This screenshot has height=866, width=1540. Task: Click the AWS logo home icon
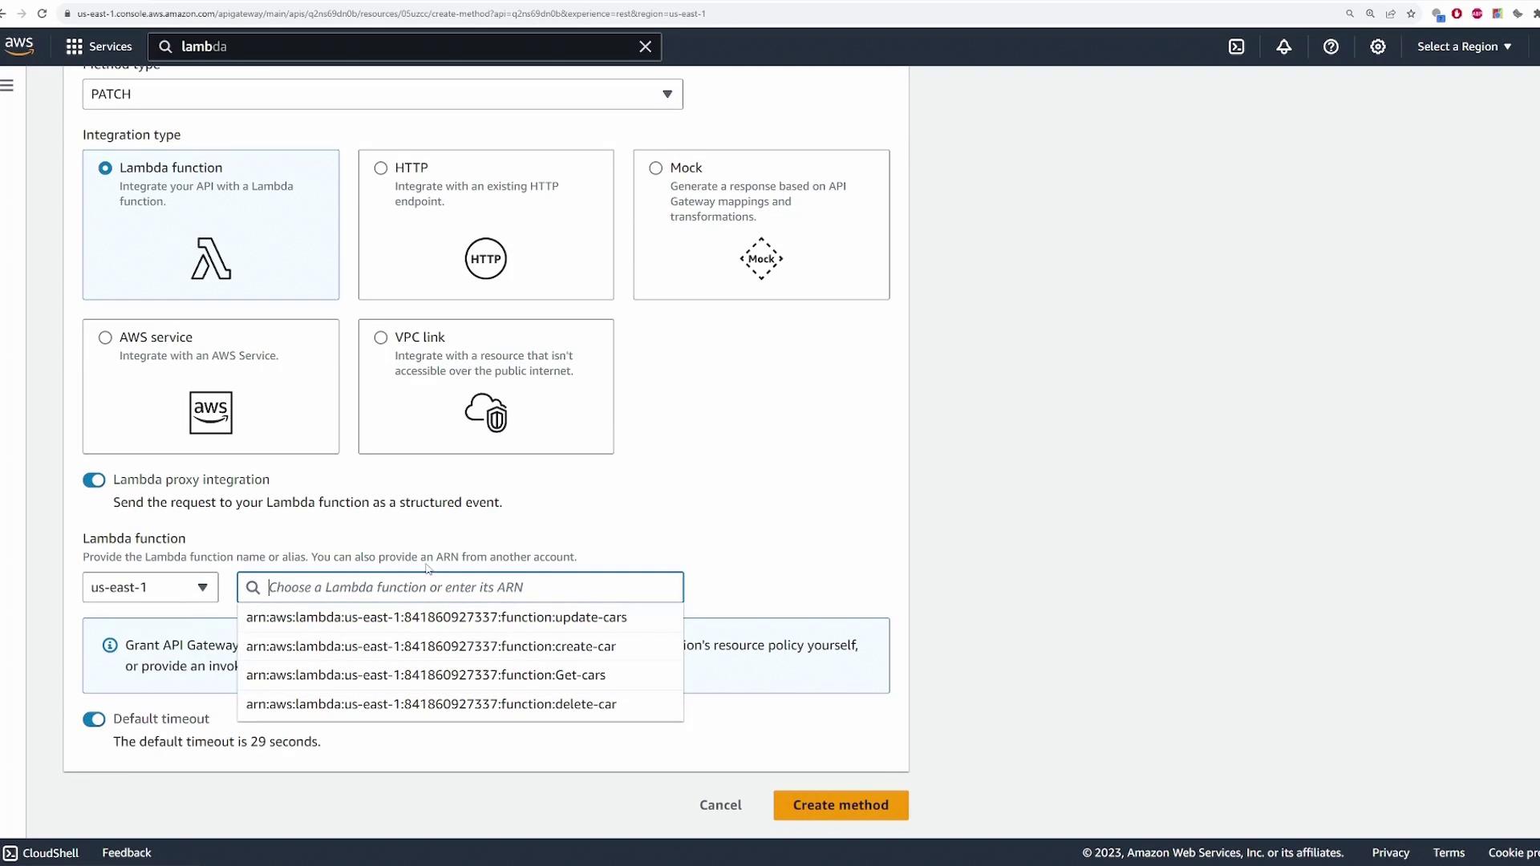click(x=19, y=46)
